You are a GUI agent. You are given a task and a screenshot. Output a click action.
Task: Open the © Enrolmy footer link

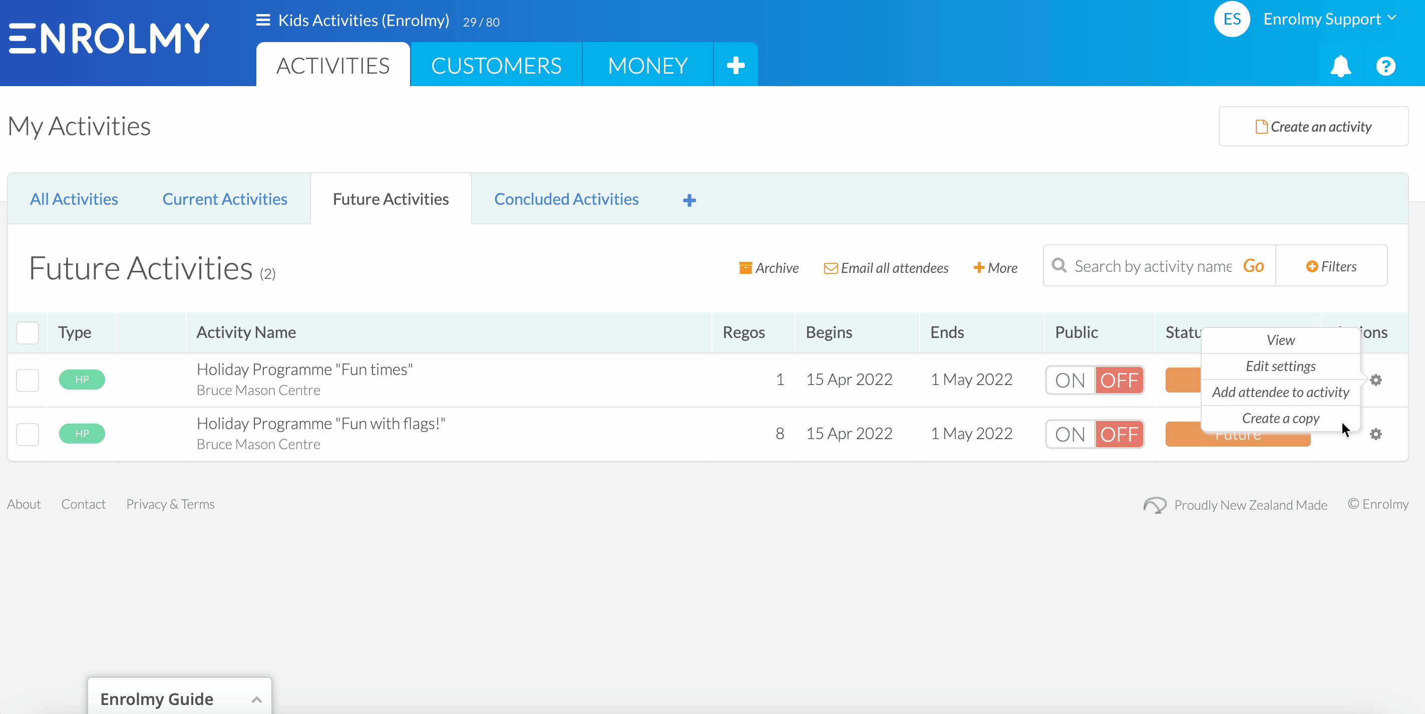pos(1377,504)
